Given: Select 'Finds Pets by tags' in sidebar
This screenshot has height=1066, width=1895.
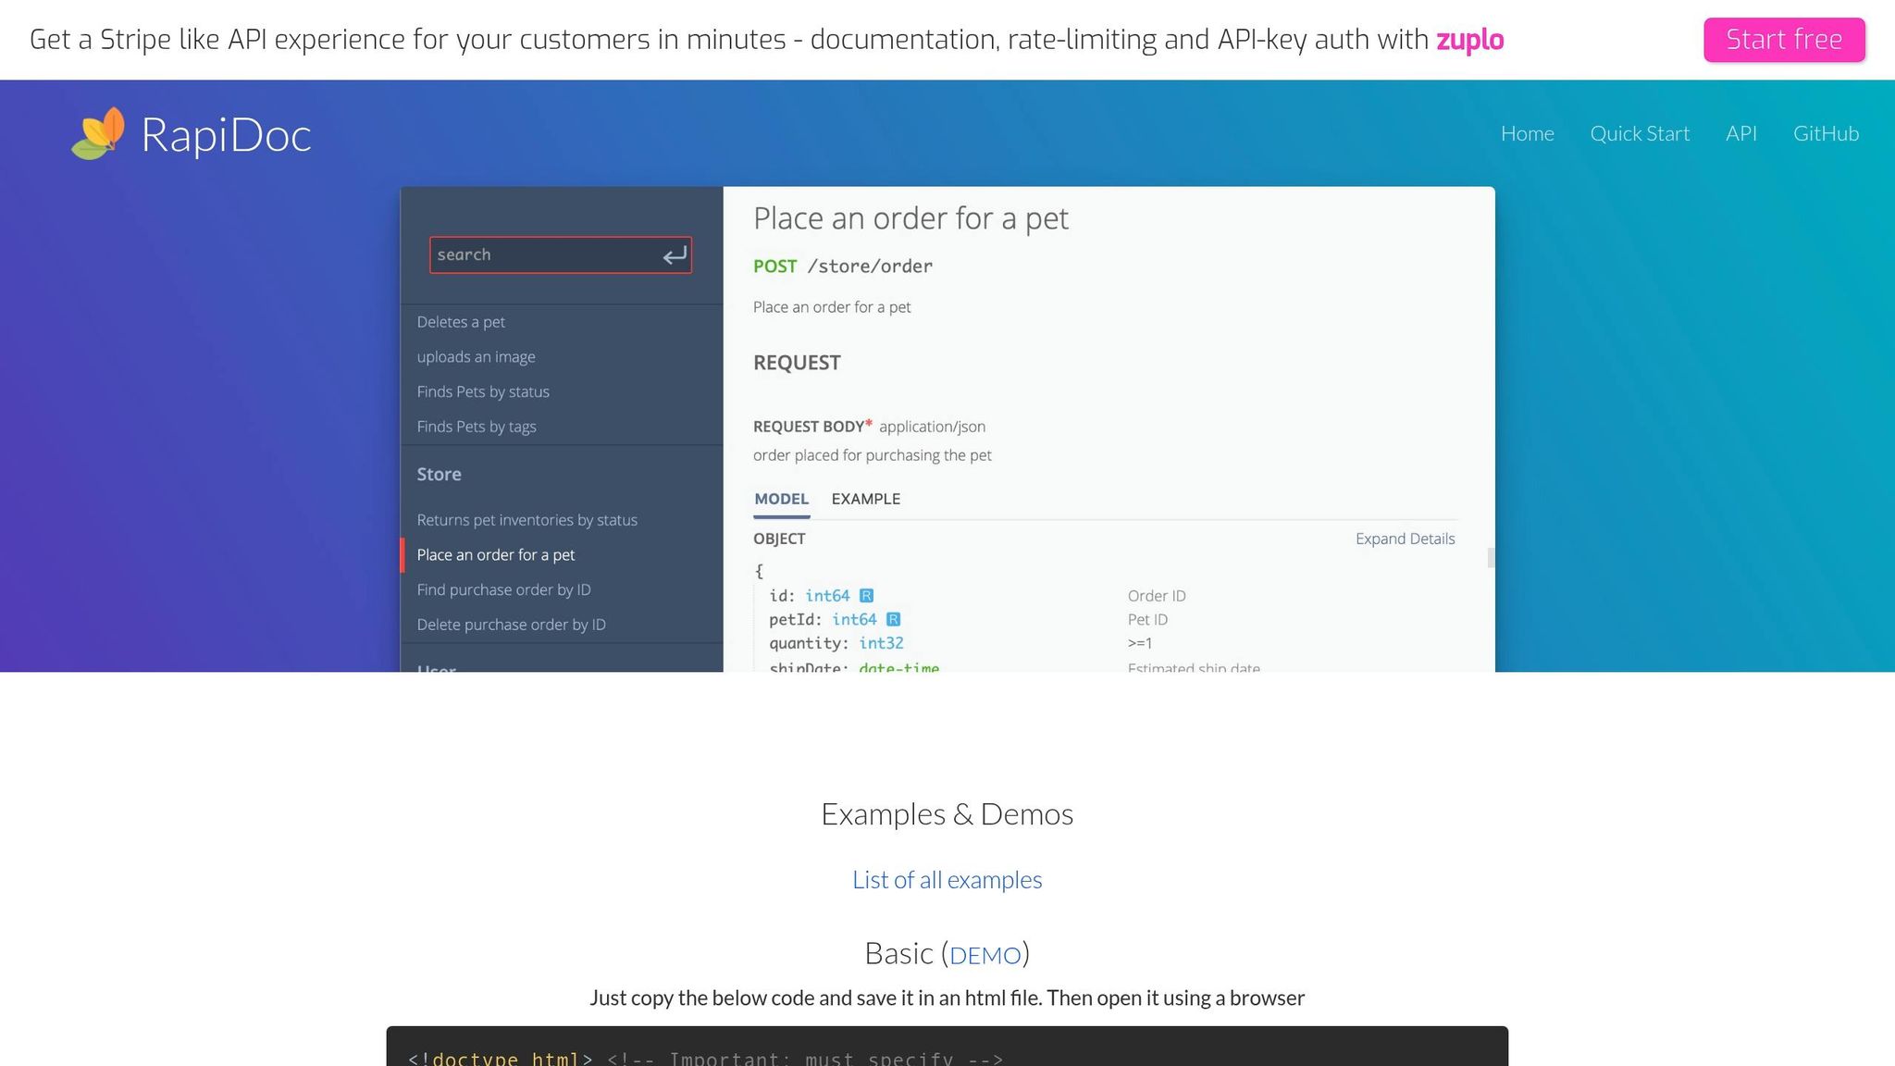Looking at the screenshot, I should coord(477,427).
